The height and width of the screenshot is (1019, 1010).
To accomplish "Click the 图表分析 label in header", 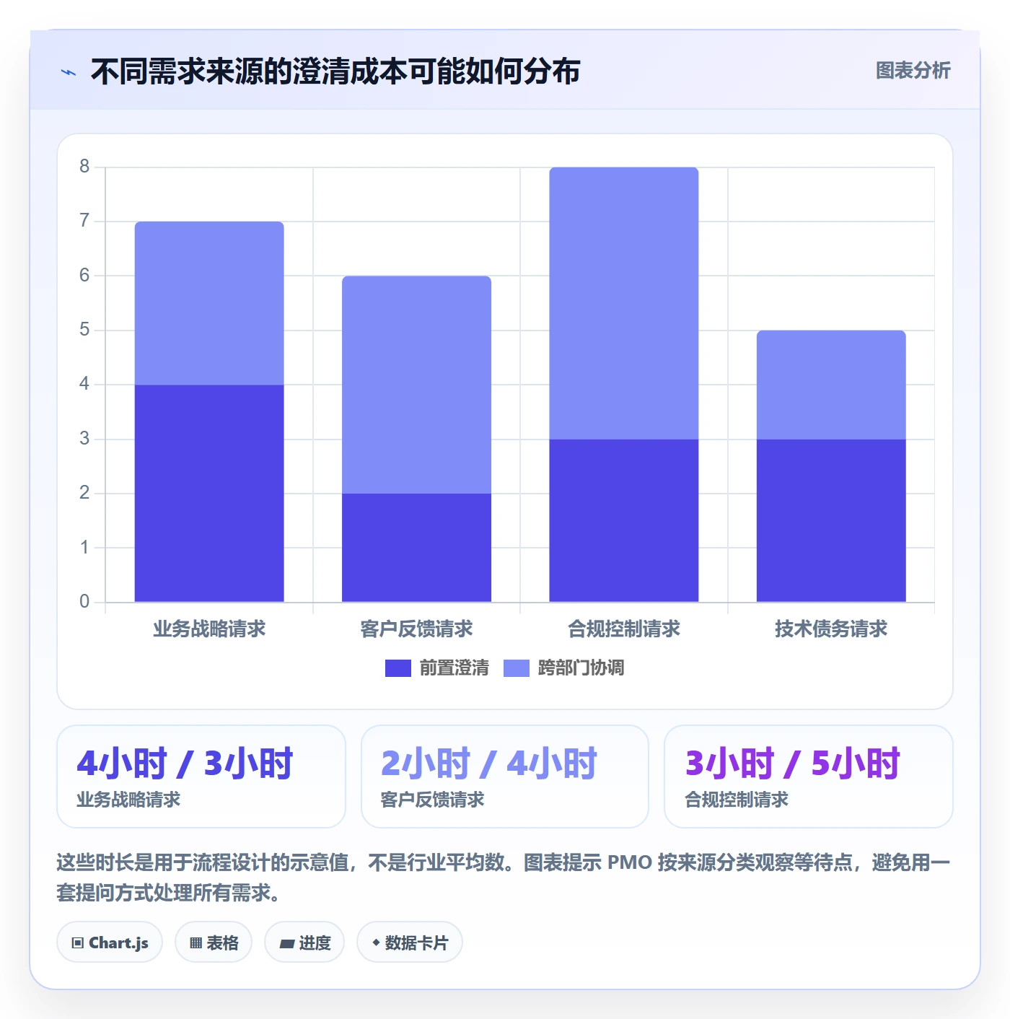I will (913, 71).
